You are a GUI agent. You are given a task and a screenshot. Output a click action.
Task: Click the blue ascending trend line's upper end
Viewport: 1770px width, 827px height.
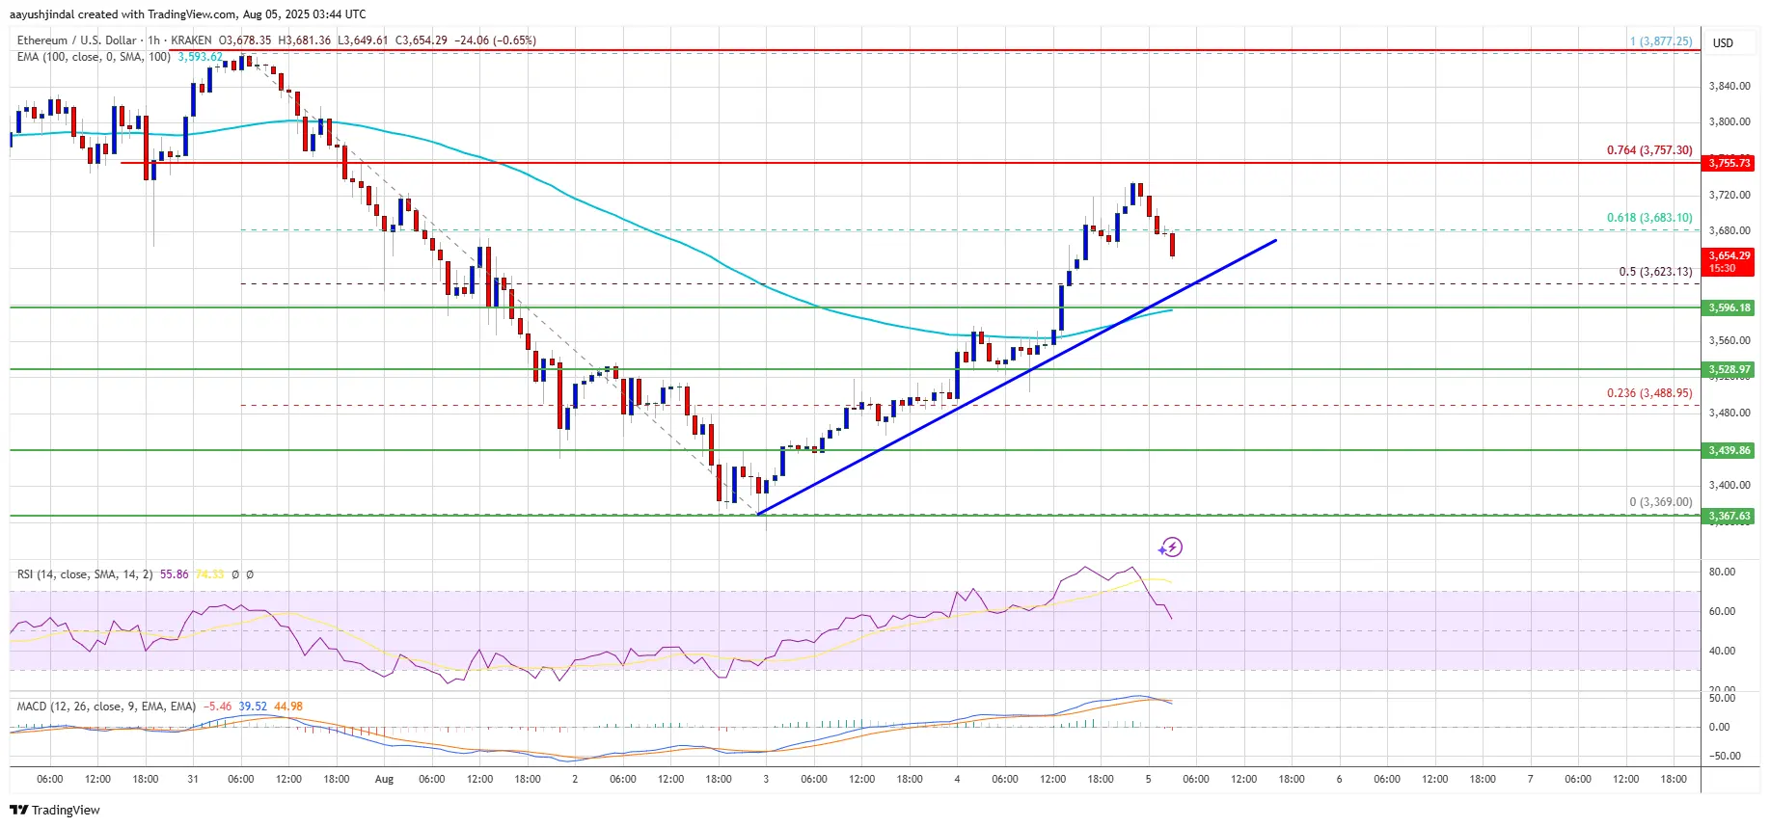coord(1274,240)
